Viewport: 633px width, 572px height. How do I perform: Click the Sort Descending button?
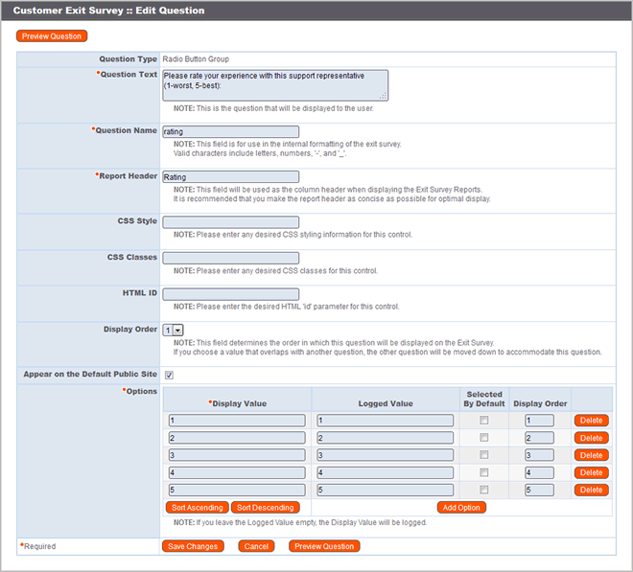(x=265, y=507)
